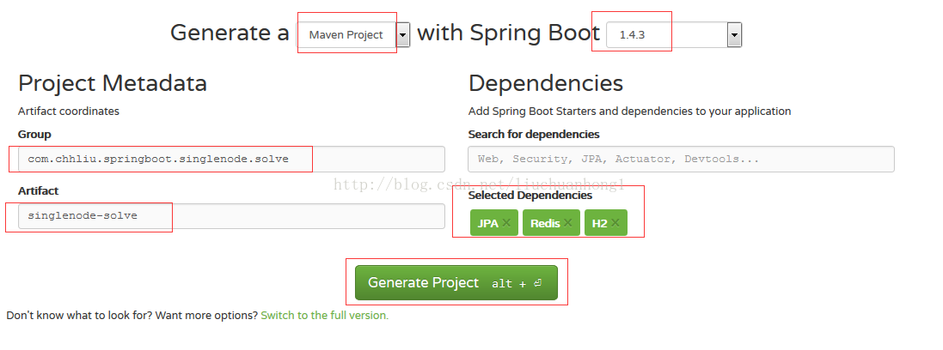Click the Dependencies heading
The height and width of the screenshot is (350, 943).
pos(546,83)
